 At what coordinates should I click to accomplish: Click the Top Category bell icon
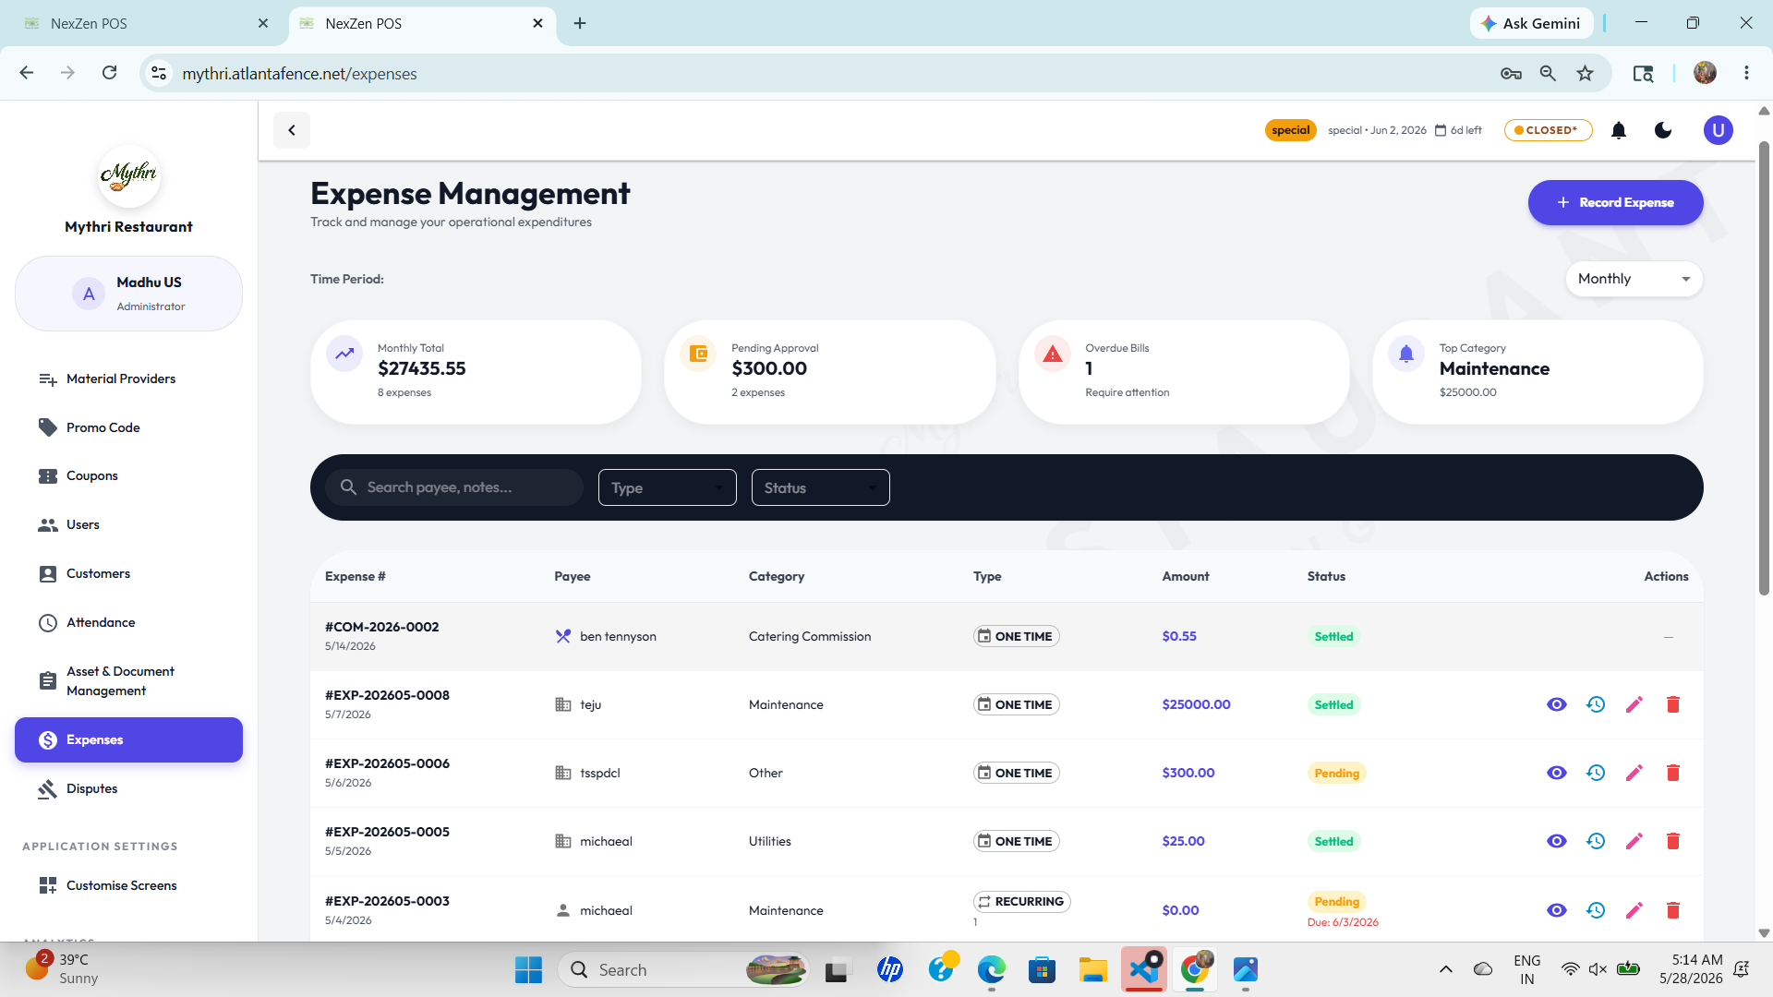click(x=1406, y=354)
